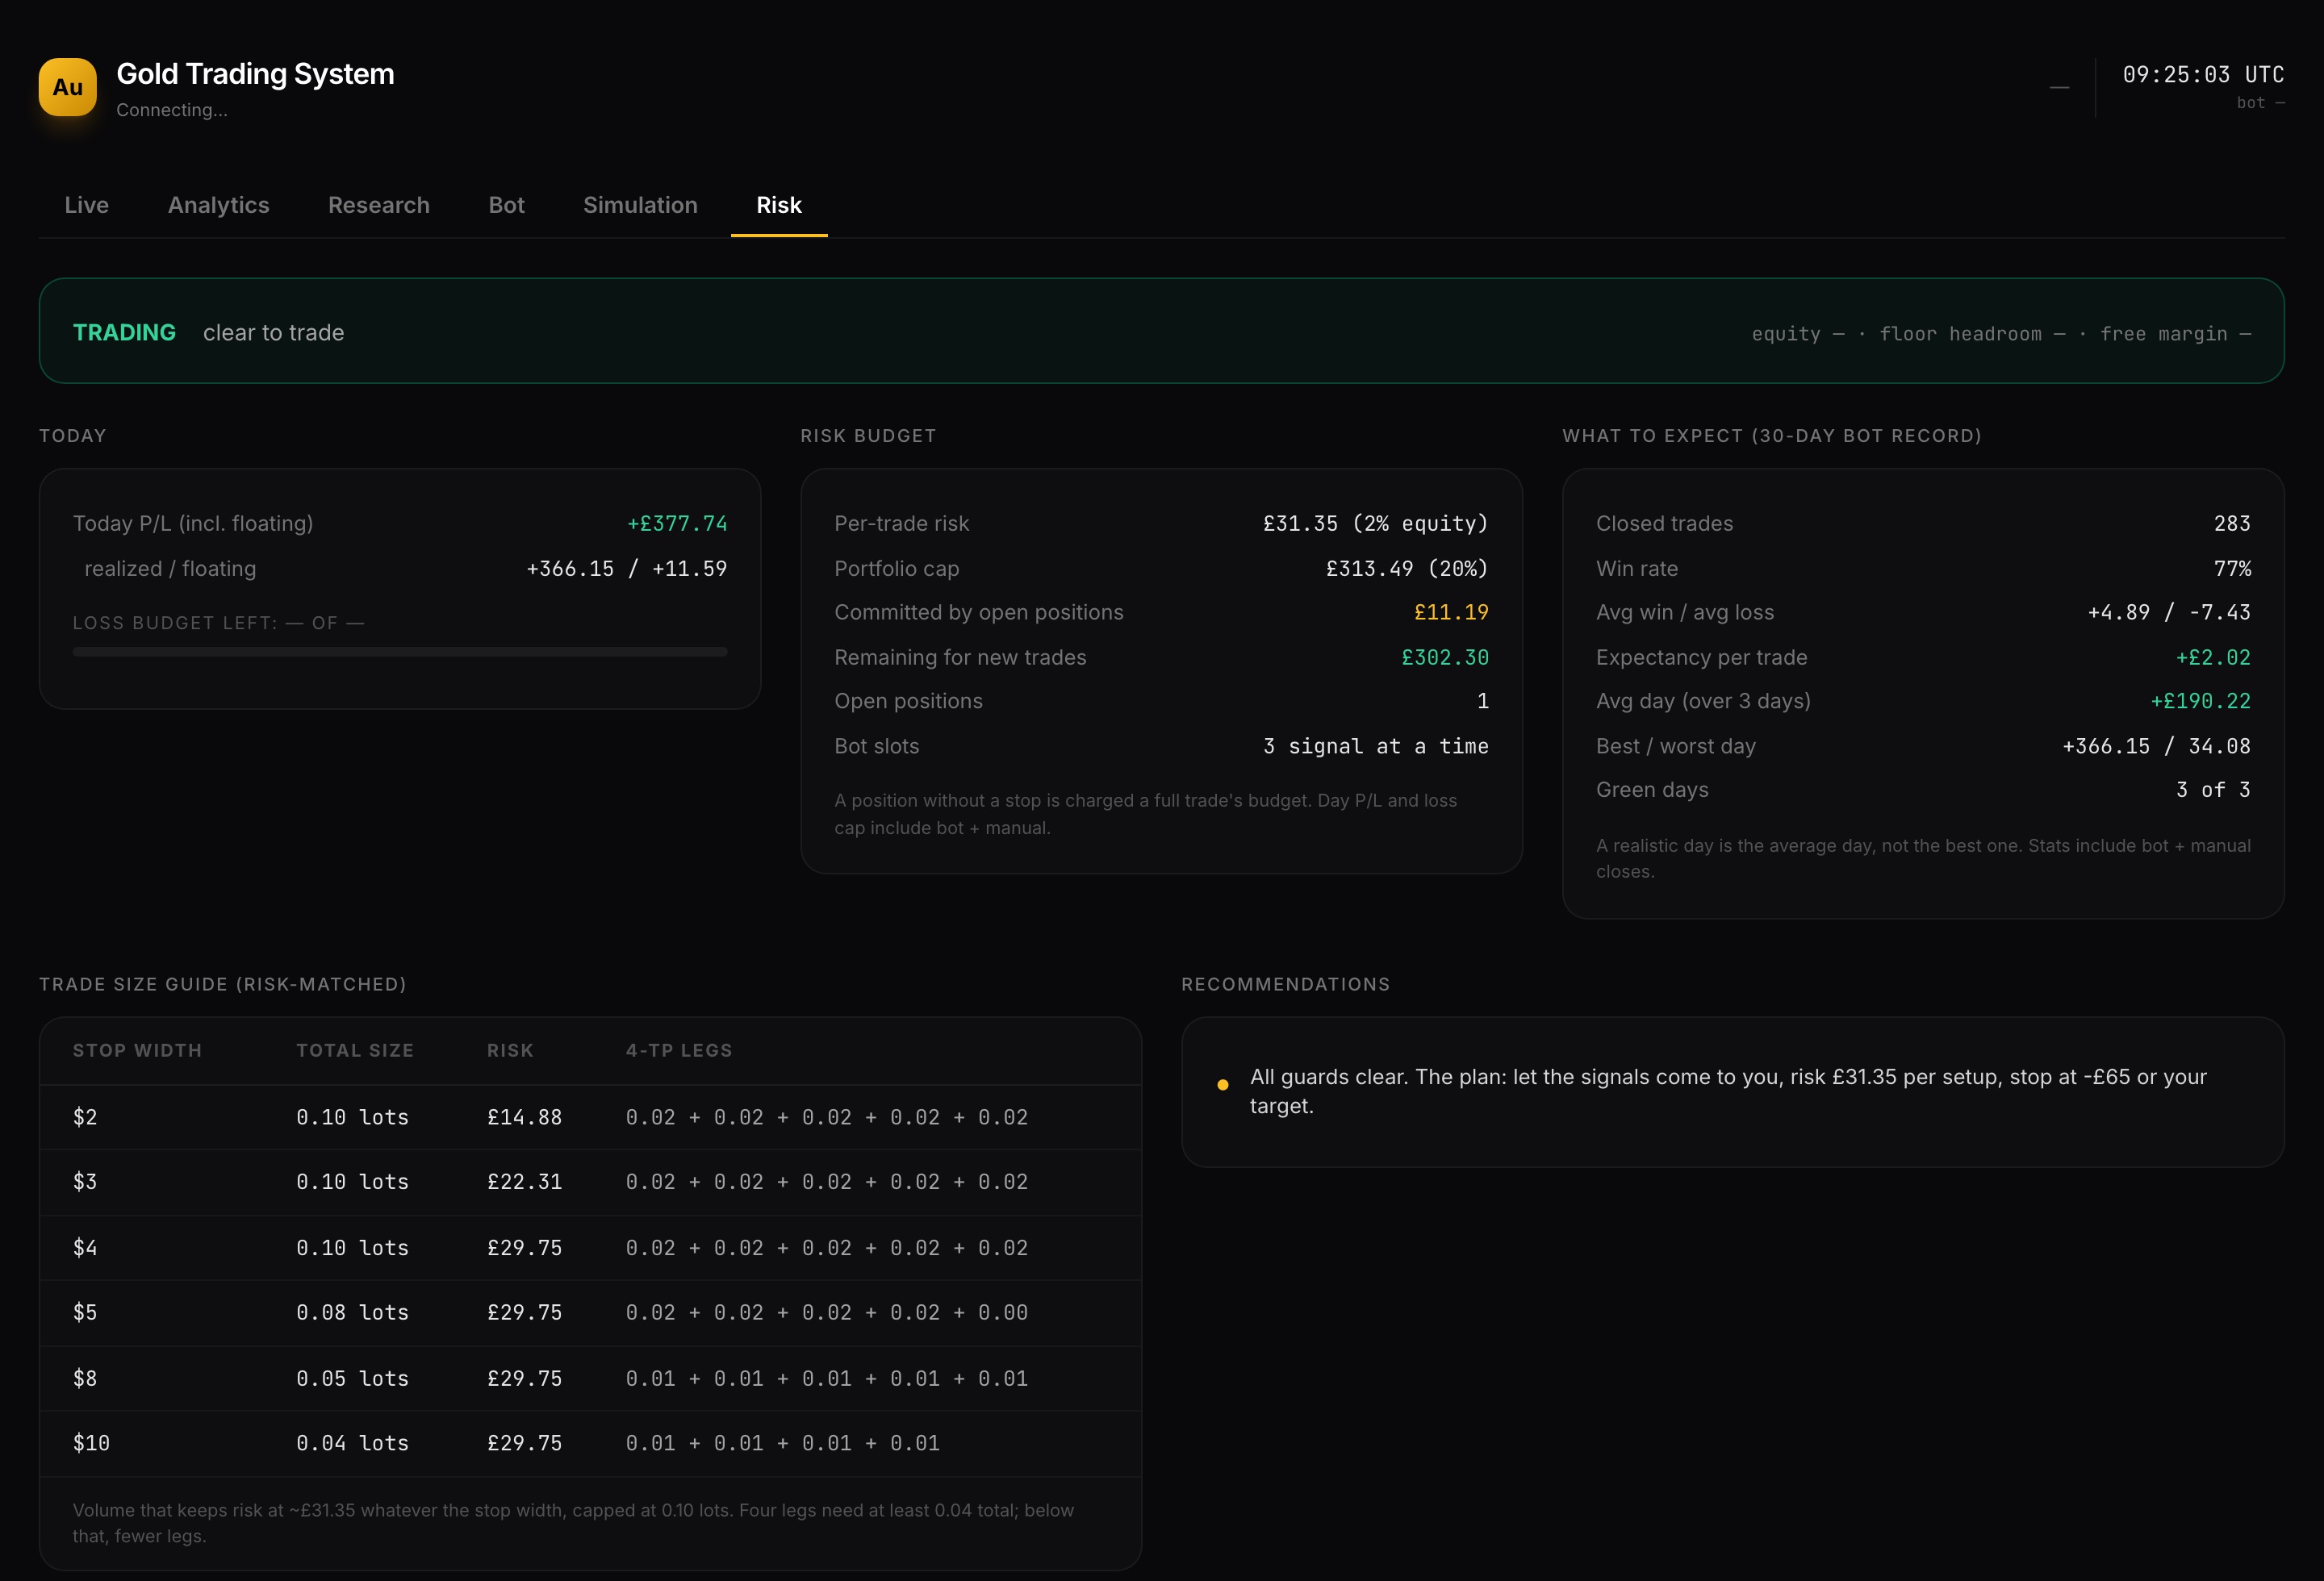Click the £14.88 risk cell
This screenshot has height=1581, width=2324.
click(x=524, y=1117)
